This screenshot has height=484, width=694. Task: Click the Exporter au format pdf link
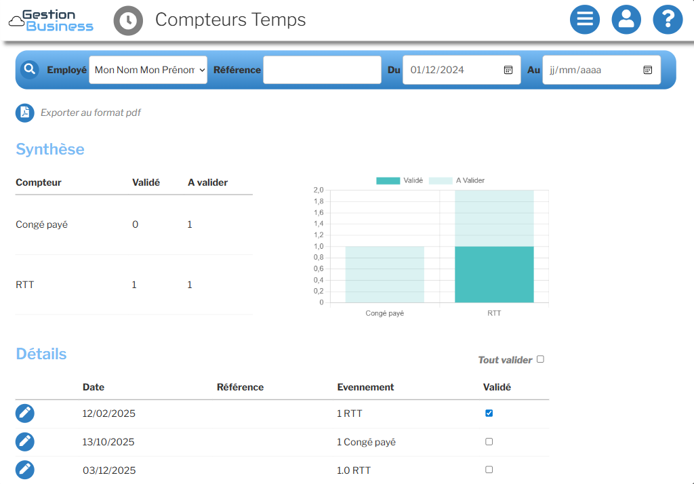(x=91, y=113)
